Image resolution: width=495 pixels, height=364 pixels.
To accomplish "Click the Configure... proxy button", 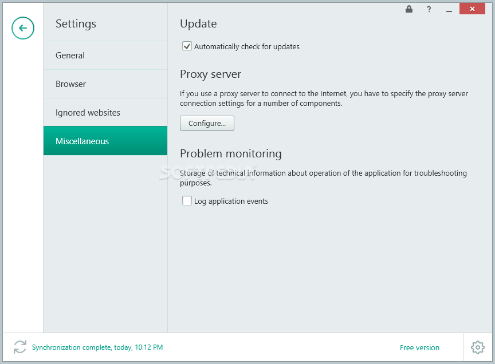I will (207, 123).
